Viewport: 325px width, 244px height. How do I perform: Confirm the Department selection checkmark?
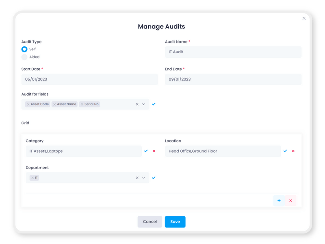154,177
